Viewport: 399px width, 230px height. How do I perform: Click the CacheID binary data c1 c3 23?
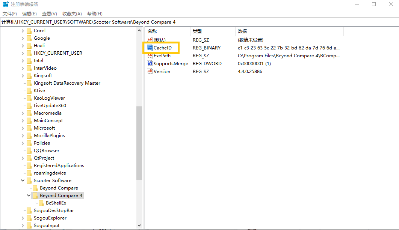[289, 48]
